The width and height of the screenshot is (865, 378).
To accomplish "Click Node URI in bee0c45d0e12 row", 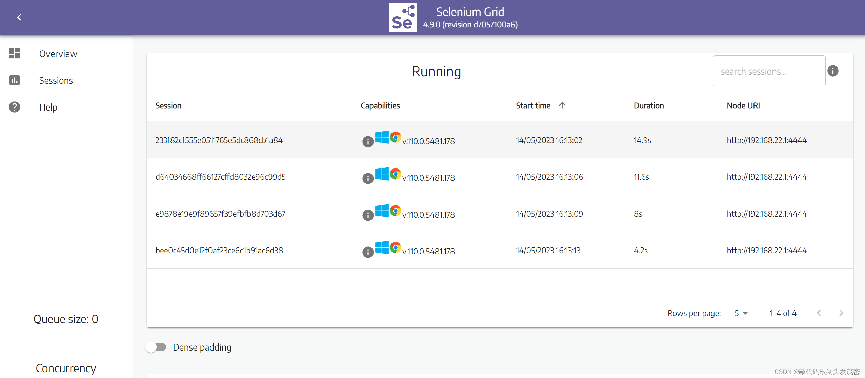I will [x=767, y=250].
